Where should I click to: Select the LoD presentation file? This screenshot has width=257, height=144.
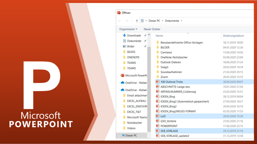click(163, 116)
